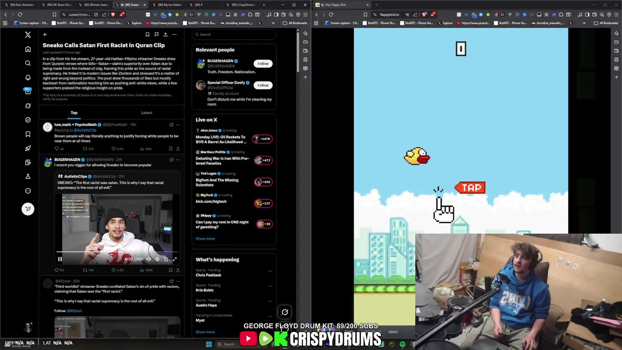The image size is (622, 350).
Task: Bookmark the BUGENHAGEN post
Action: point(171,270)
